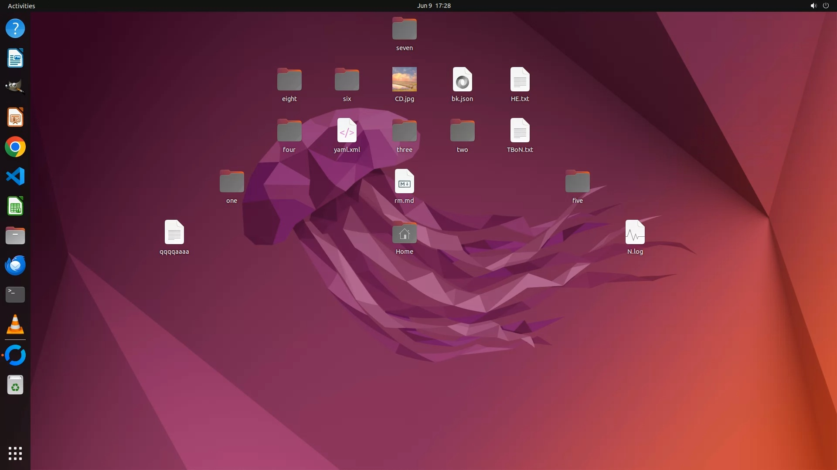This screenshot has height=470, width=837.
Task: Open VLC media player from the dock
Action: [x=15, y=324]
